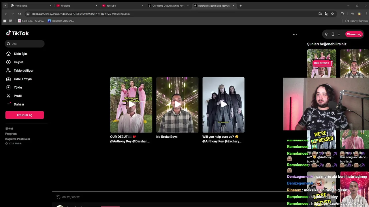The image size is (369, 207).
Task: Click the tab groups icon in bookmarks bar
Action: [4, 21]
